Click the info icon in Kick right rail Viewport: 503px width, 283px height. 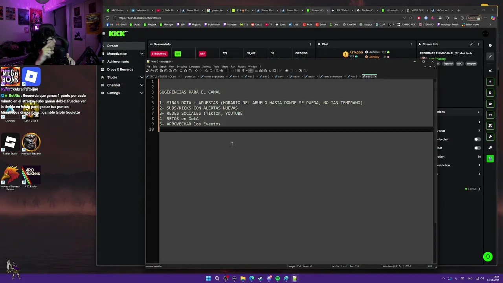coord(490,45)
